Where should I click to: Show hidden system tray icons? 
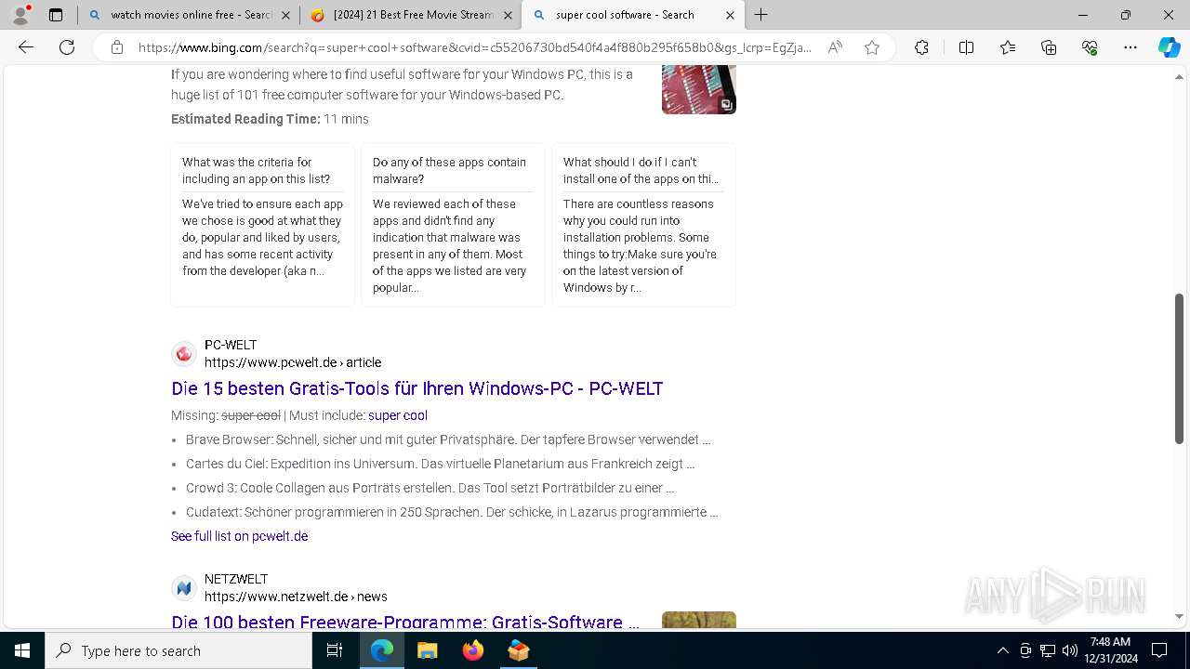[1002, 650]
